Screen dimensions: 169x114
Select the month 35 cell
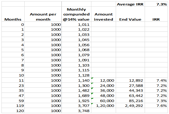(13, 90)
